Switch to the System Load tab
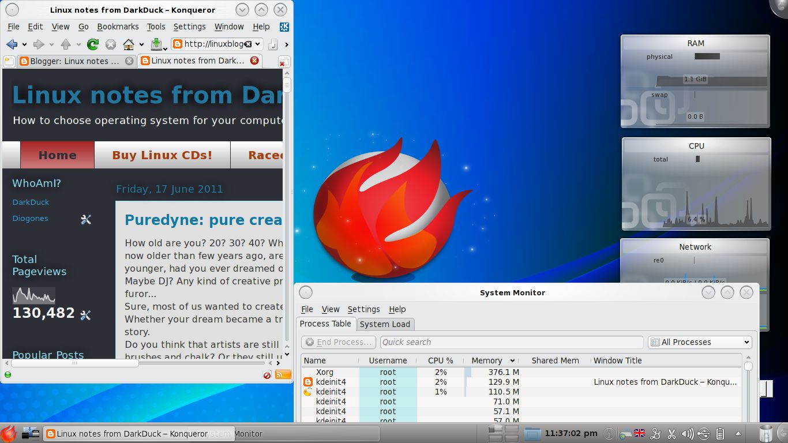 tap(385, 324)
